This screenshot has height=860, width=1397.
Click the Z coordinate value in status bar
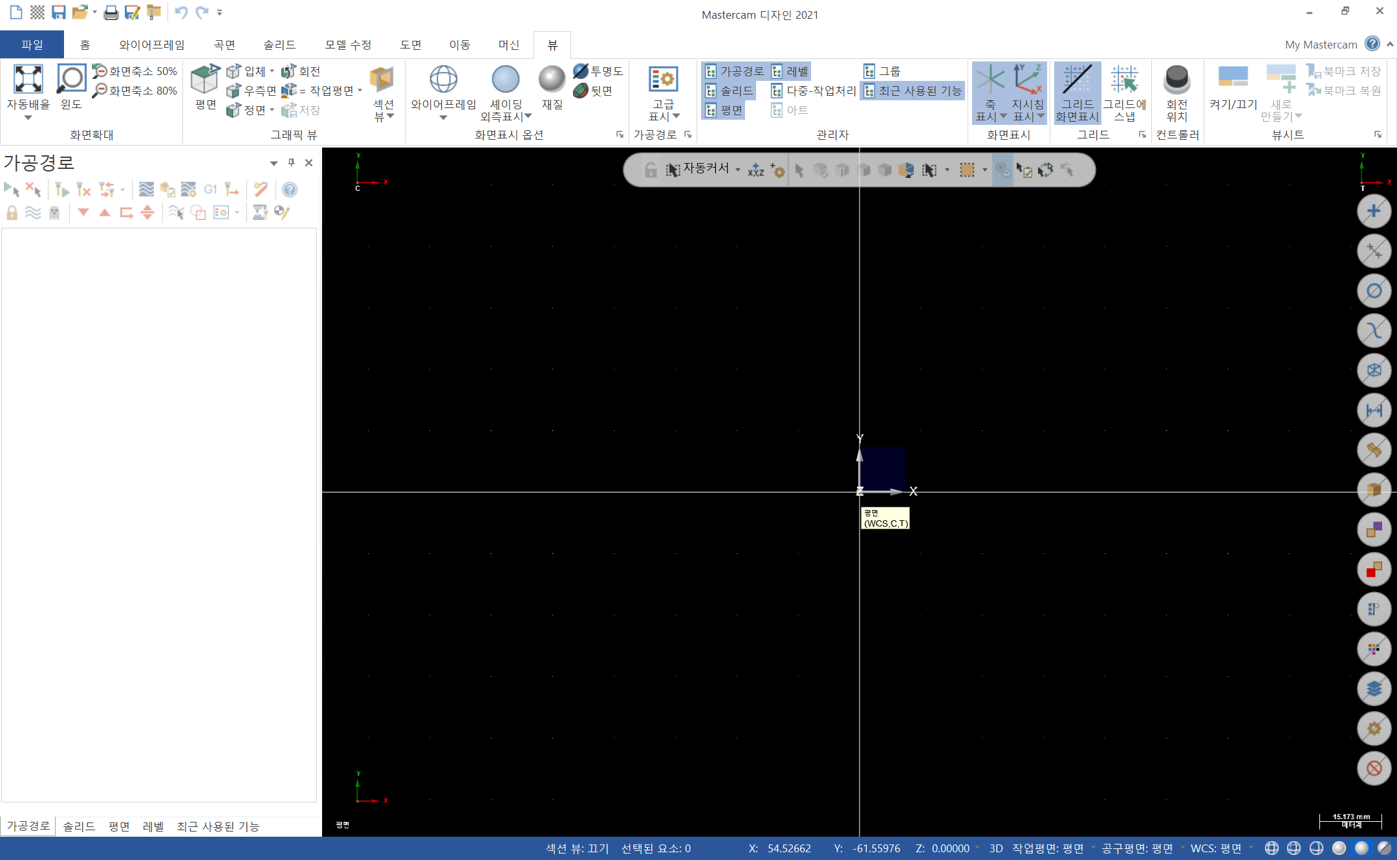949,848
